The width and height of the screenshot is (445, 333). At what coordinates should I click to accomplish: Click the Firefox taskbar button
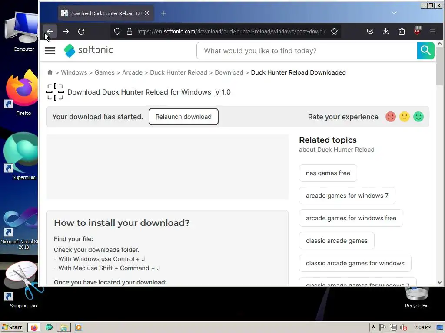34,327
